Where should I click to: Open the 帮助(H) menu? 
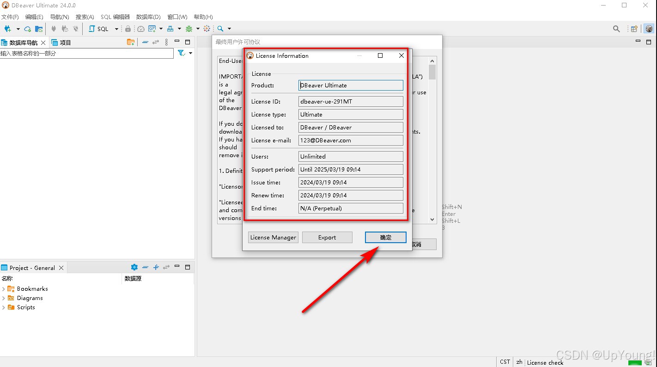(x=203, y=17)
